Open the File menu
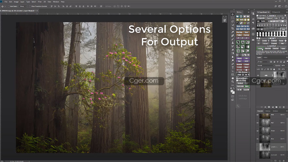288x162 pixels. point(6,2)
